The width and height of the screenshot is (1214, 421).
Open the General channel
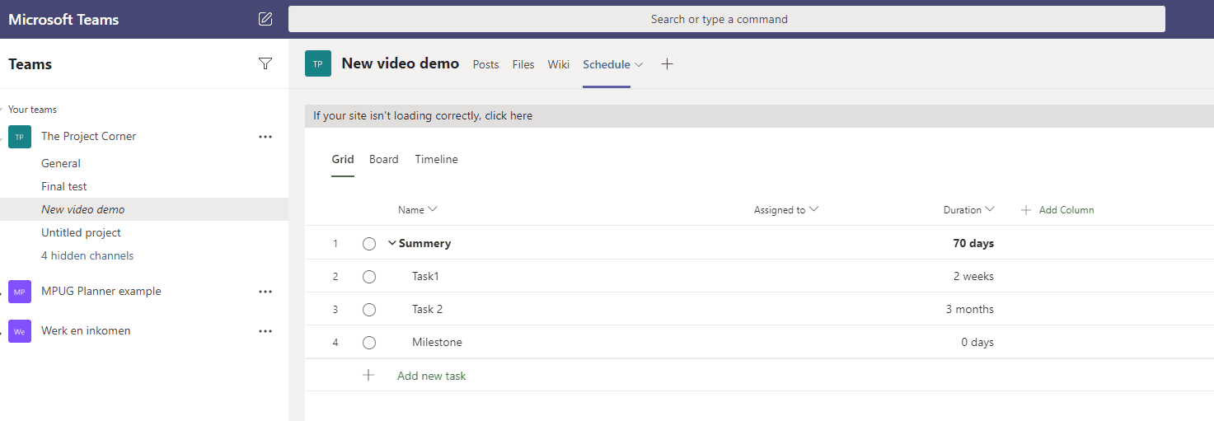click(61, 163)
